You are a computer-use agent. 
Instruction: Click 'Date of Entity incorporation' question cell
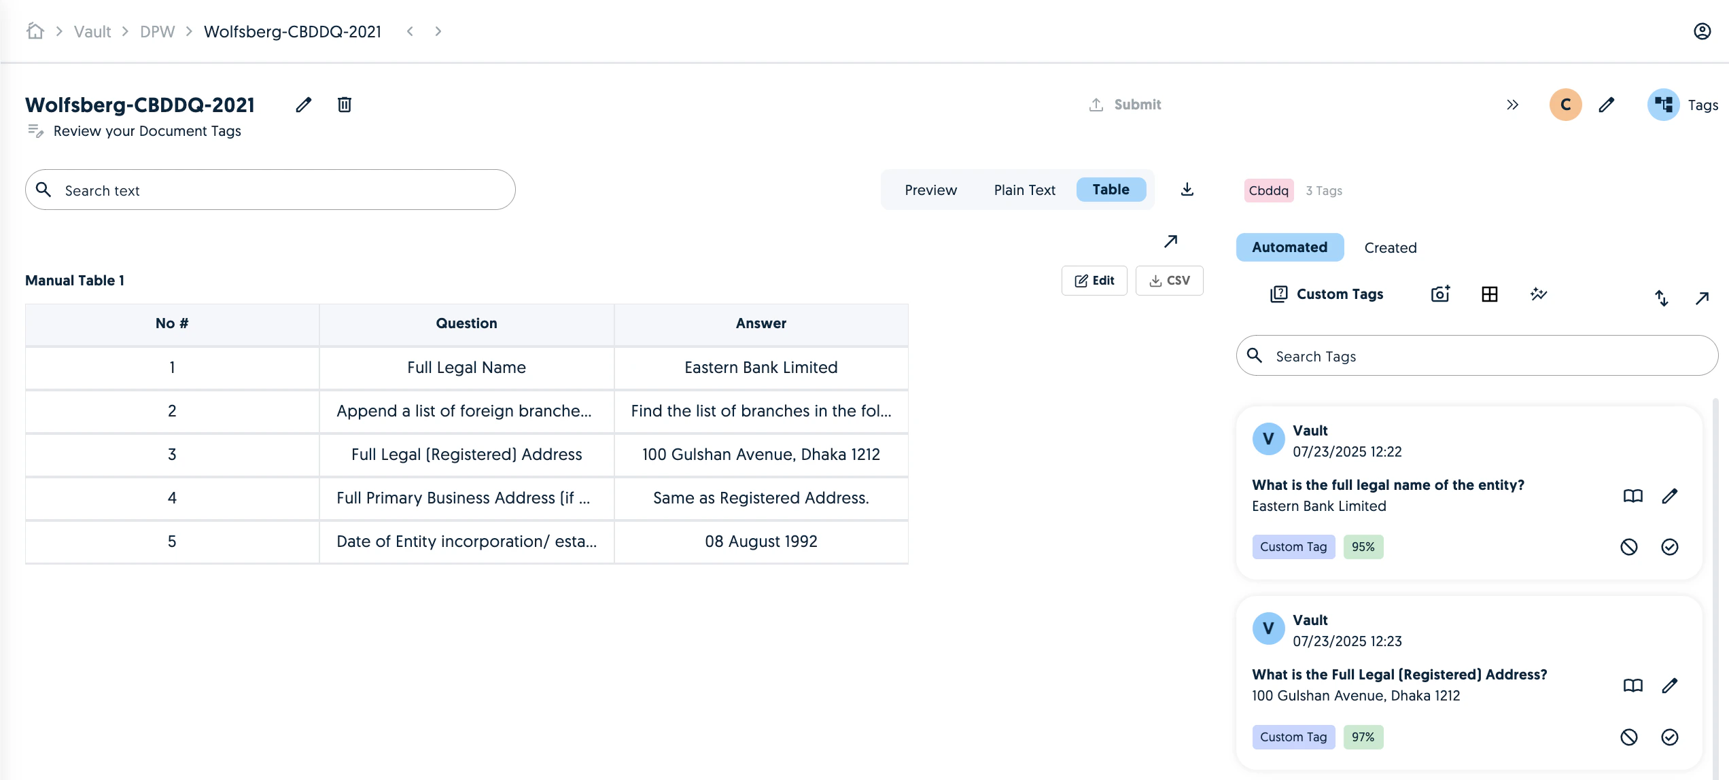[466, 542]
